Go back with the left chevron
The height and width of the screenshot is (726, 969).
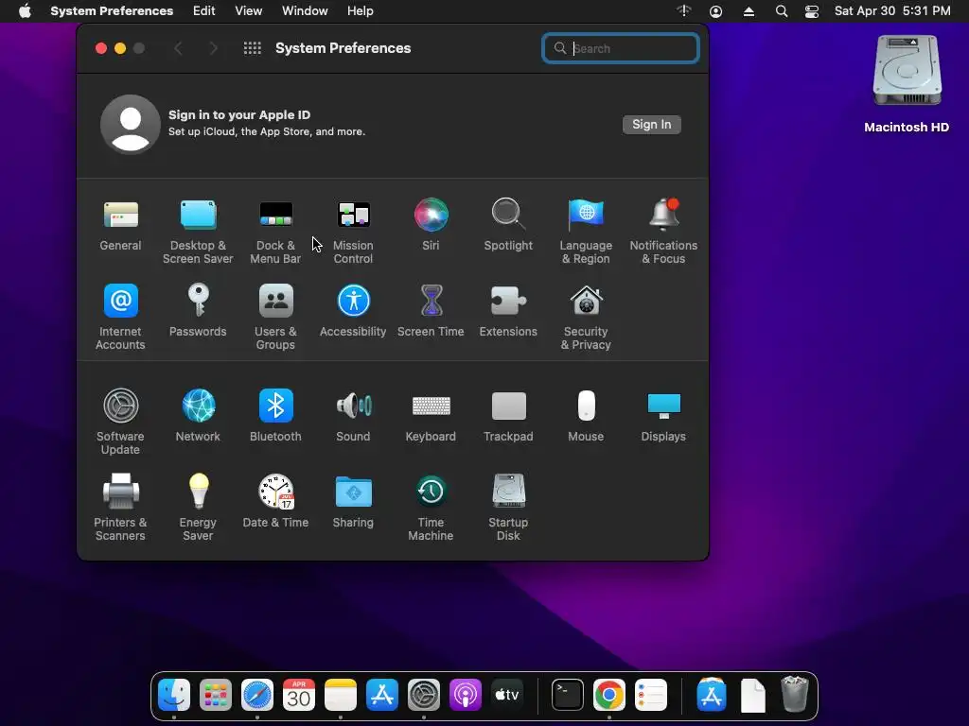[179, 48]
